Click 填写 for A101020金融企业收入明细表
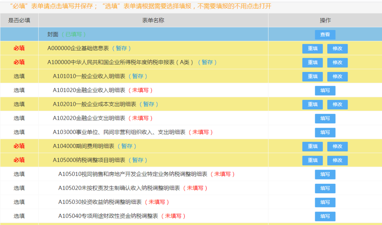Viewport: 382px width, 225px height. 325,90
